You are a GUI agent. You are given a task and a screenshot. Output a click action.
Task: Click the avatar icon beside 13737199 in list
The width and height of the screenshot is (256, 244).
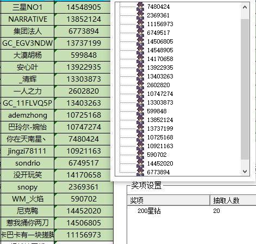(x=140, y=129)
